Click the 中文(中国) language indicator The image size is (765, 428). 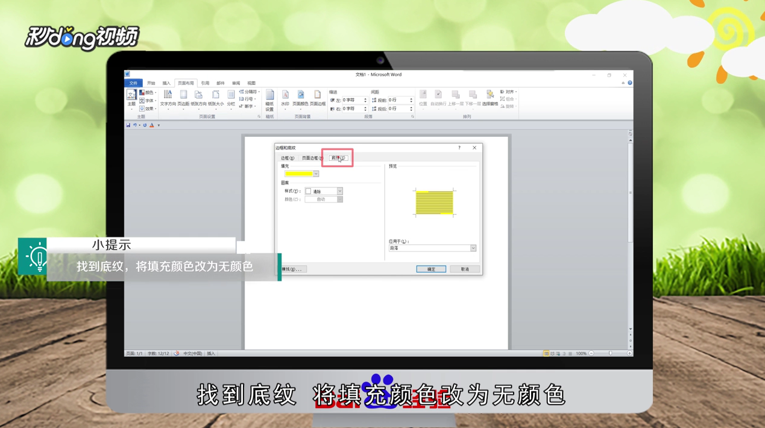[x=193, y=353]
